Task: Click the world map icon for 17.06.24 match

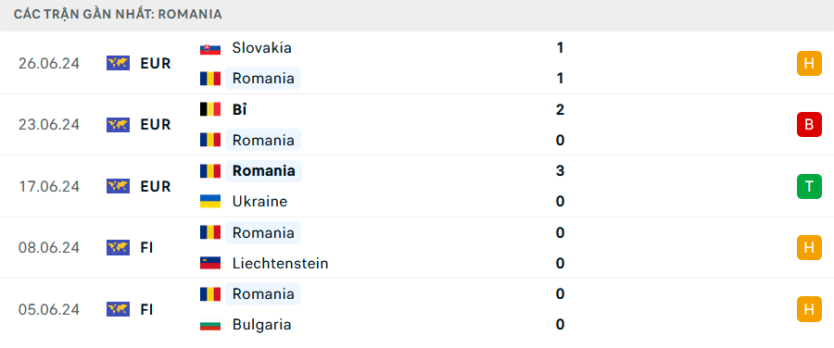Action: click(x=118, y=186)
